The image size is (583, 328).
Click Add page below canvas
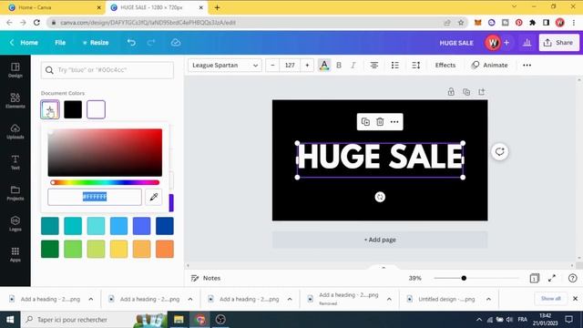[x=380, y=240]
